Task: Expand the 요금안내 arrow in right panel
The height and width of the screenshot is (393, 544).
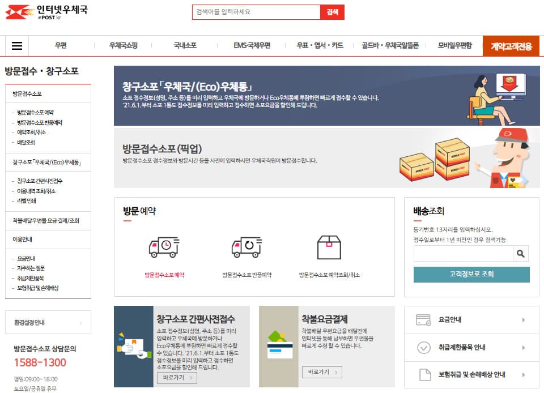Action: point(524,320)
